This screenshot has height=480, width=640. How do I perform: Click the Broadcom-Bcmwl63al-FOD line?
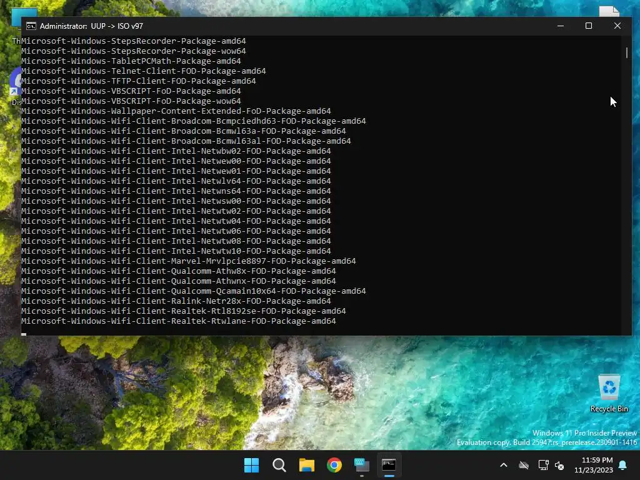(186, 141)
